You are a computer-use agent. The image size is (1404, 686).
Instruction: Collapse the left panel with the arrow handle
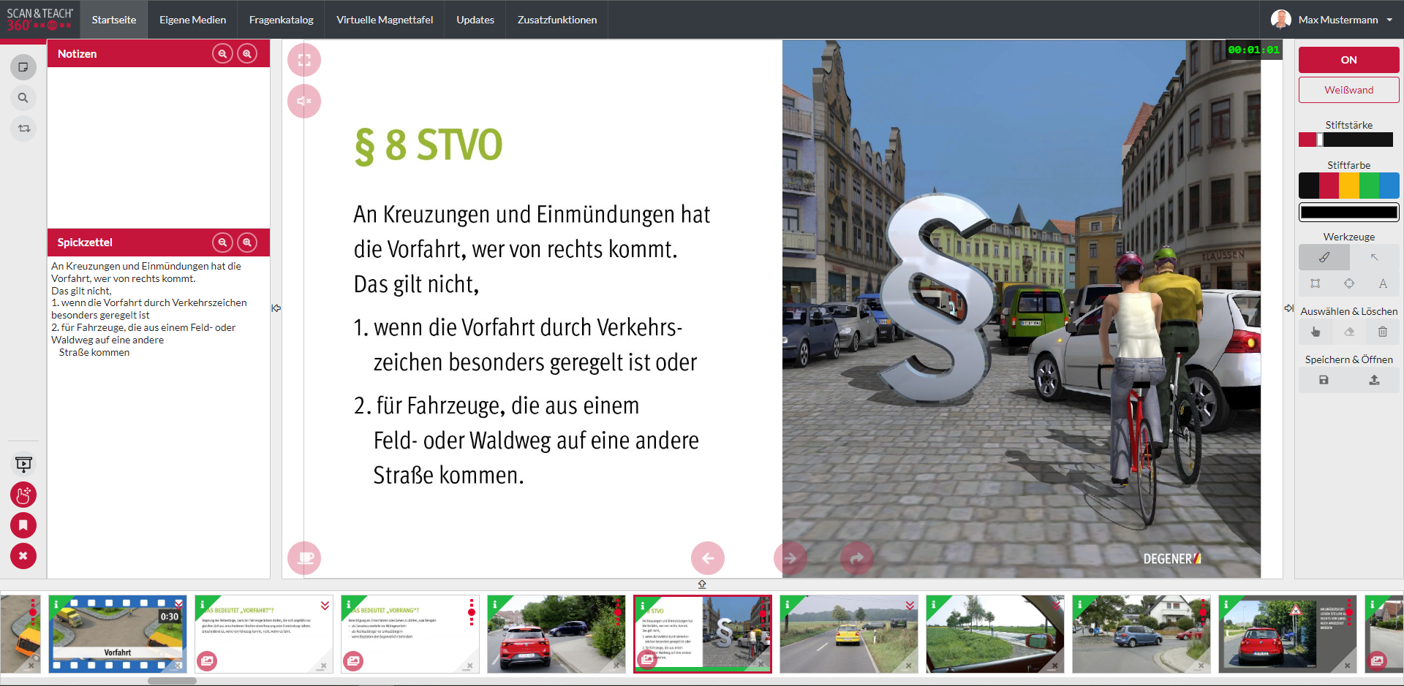point(276,308)
